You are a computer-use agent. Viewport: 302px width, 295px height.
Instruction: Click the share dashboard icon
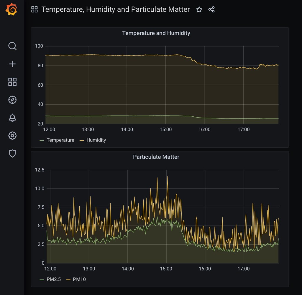point(211,9)
